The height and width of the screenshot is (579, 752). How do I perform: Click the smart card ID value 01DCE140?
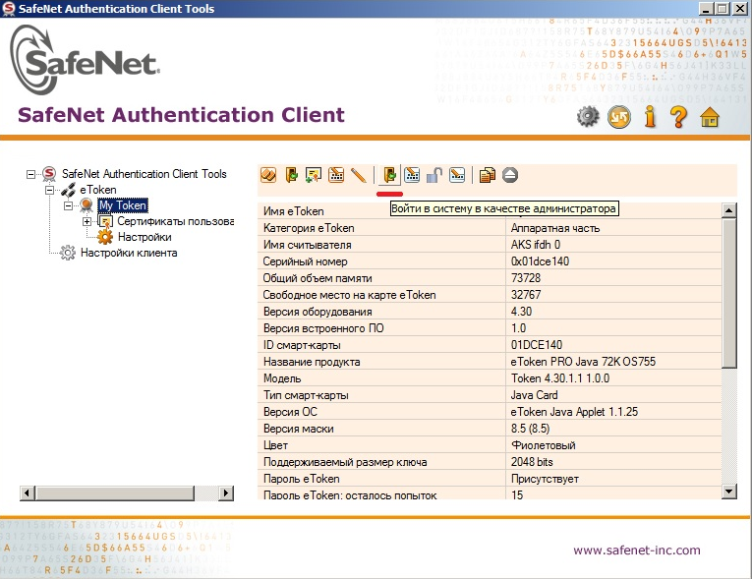[x=537, y=345]
